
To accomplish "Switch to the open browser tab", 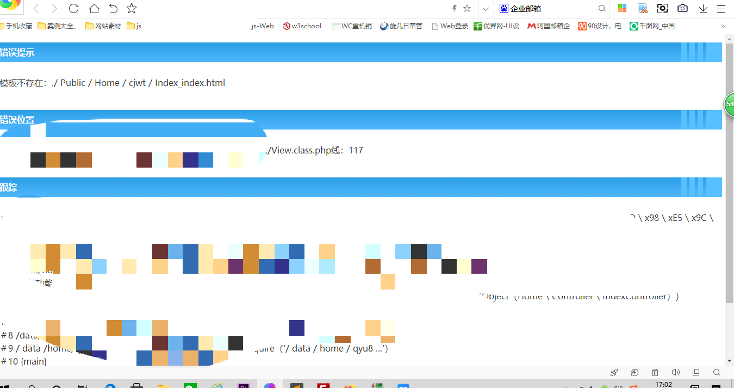I will [12, 7].
